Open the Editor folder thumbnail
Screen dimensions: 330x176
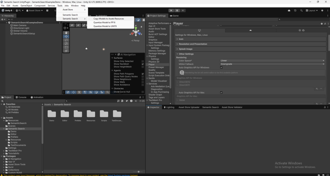(x=65, y=114)
